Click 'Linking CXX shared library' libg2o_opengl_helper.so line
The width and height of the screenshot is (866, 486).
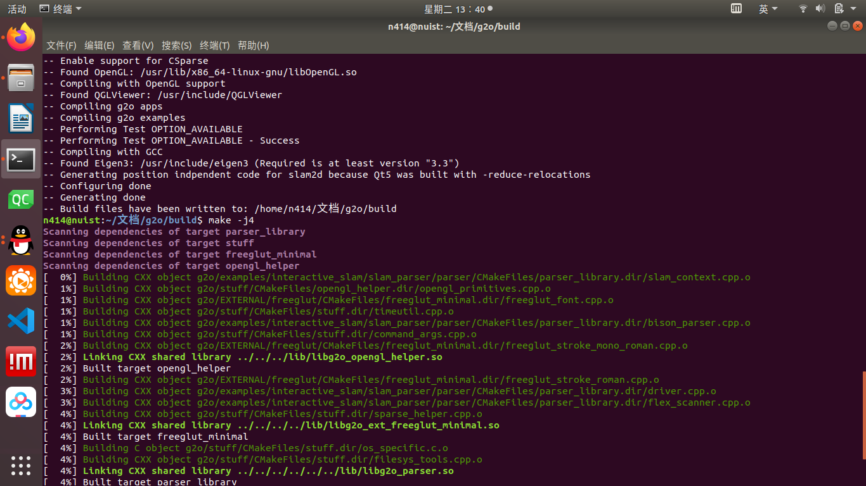[x=243, y=357]
